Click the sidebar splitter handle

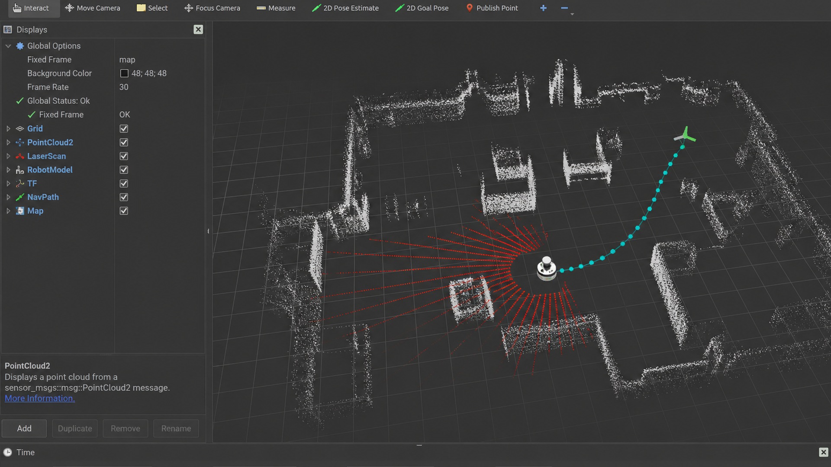(208, 231)
